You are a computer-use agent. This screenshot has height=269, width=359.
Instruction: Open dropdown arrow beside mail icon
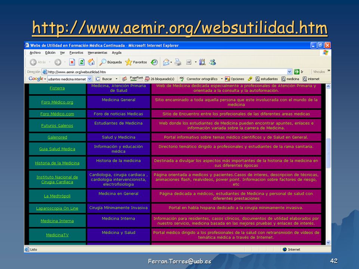pyautogui.click(x=171, y=62)
